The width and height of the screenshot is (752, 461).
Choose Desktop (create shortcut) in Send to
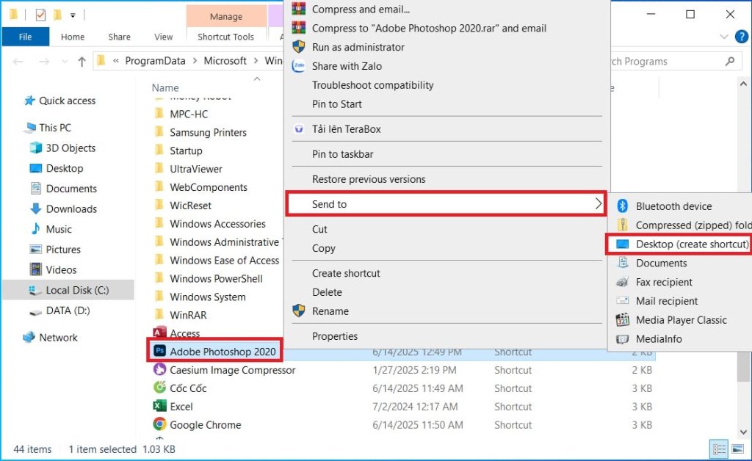[x=678, y=244]
